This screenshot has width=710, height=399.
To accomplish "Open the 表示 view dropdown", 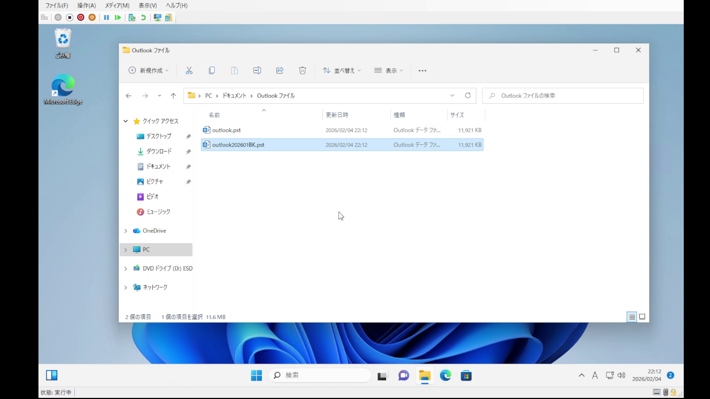I will pyautogui.click(x=388, y=70).
